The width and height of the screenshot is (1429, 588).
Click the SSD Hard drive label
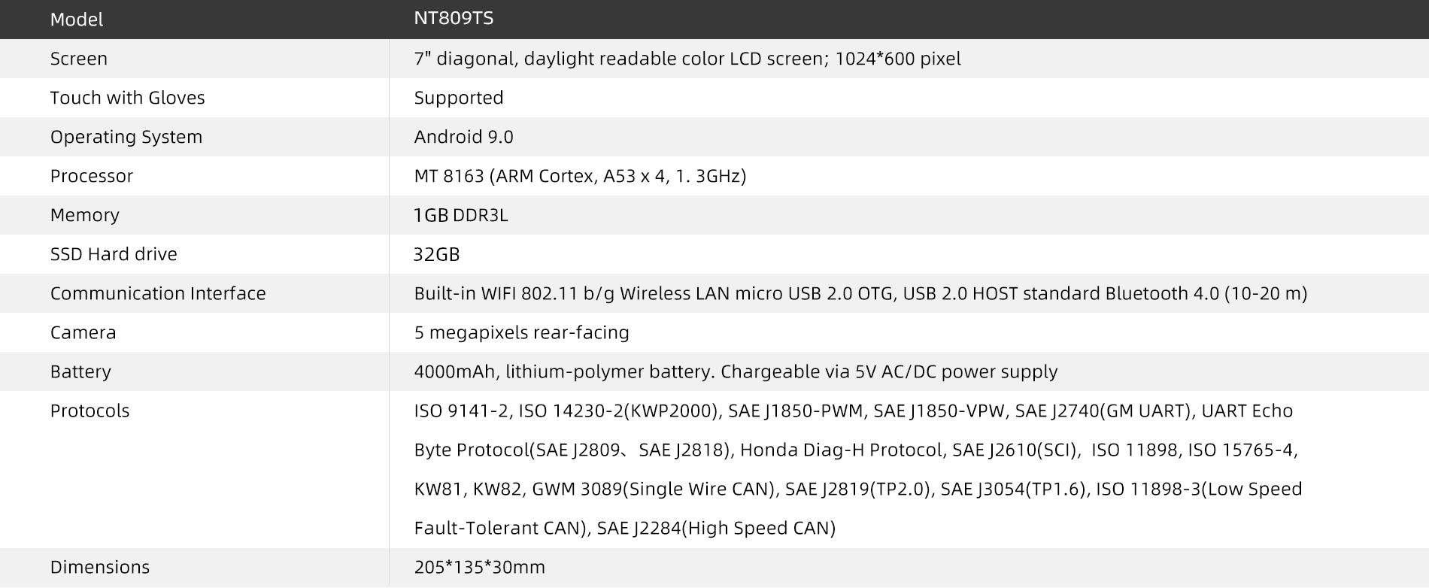114,254
